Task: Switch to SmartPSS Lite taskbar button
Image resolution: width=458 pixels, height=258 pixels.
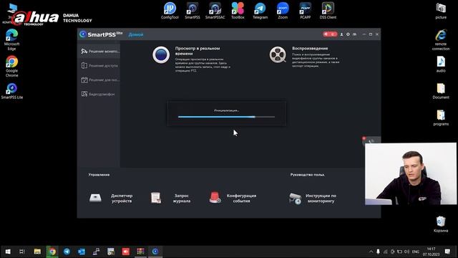Action: point(155,252)
